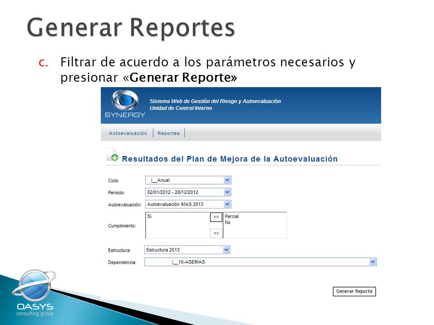Click the OASYS consulting group logo
This screenshot has width=434, height=325.
(35, 293)
